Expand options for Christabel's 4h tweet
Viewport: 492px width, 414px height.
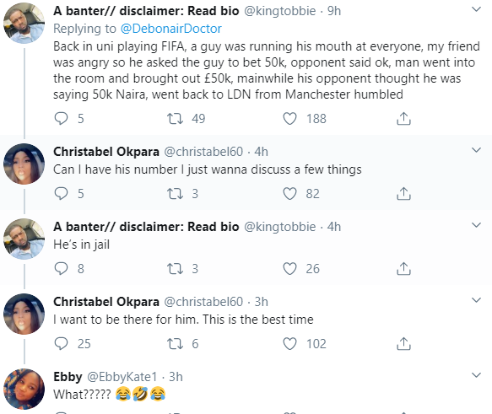[x=476, y=150]
